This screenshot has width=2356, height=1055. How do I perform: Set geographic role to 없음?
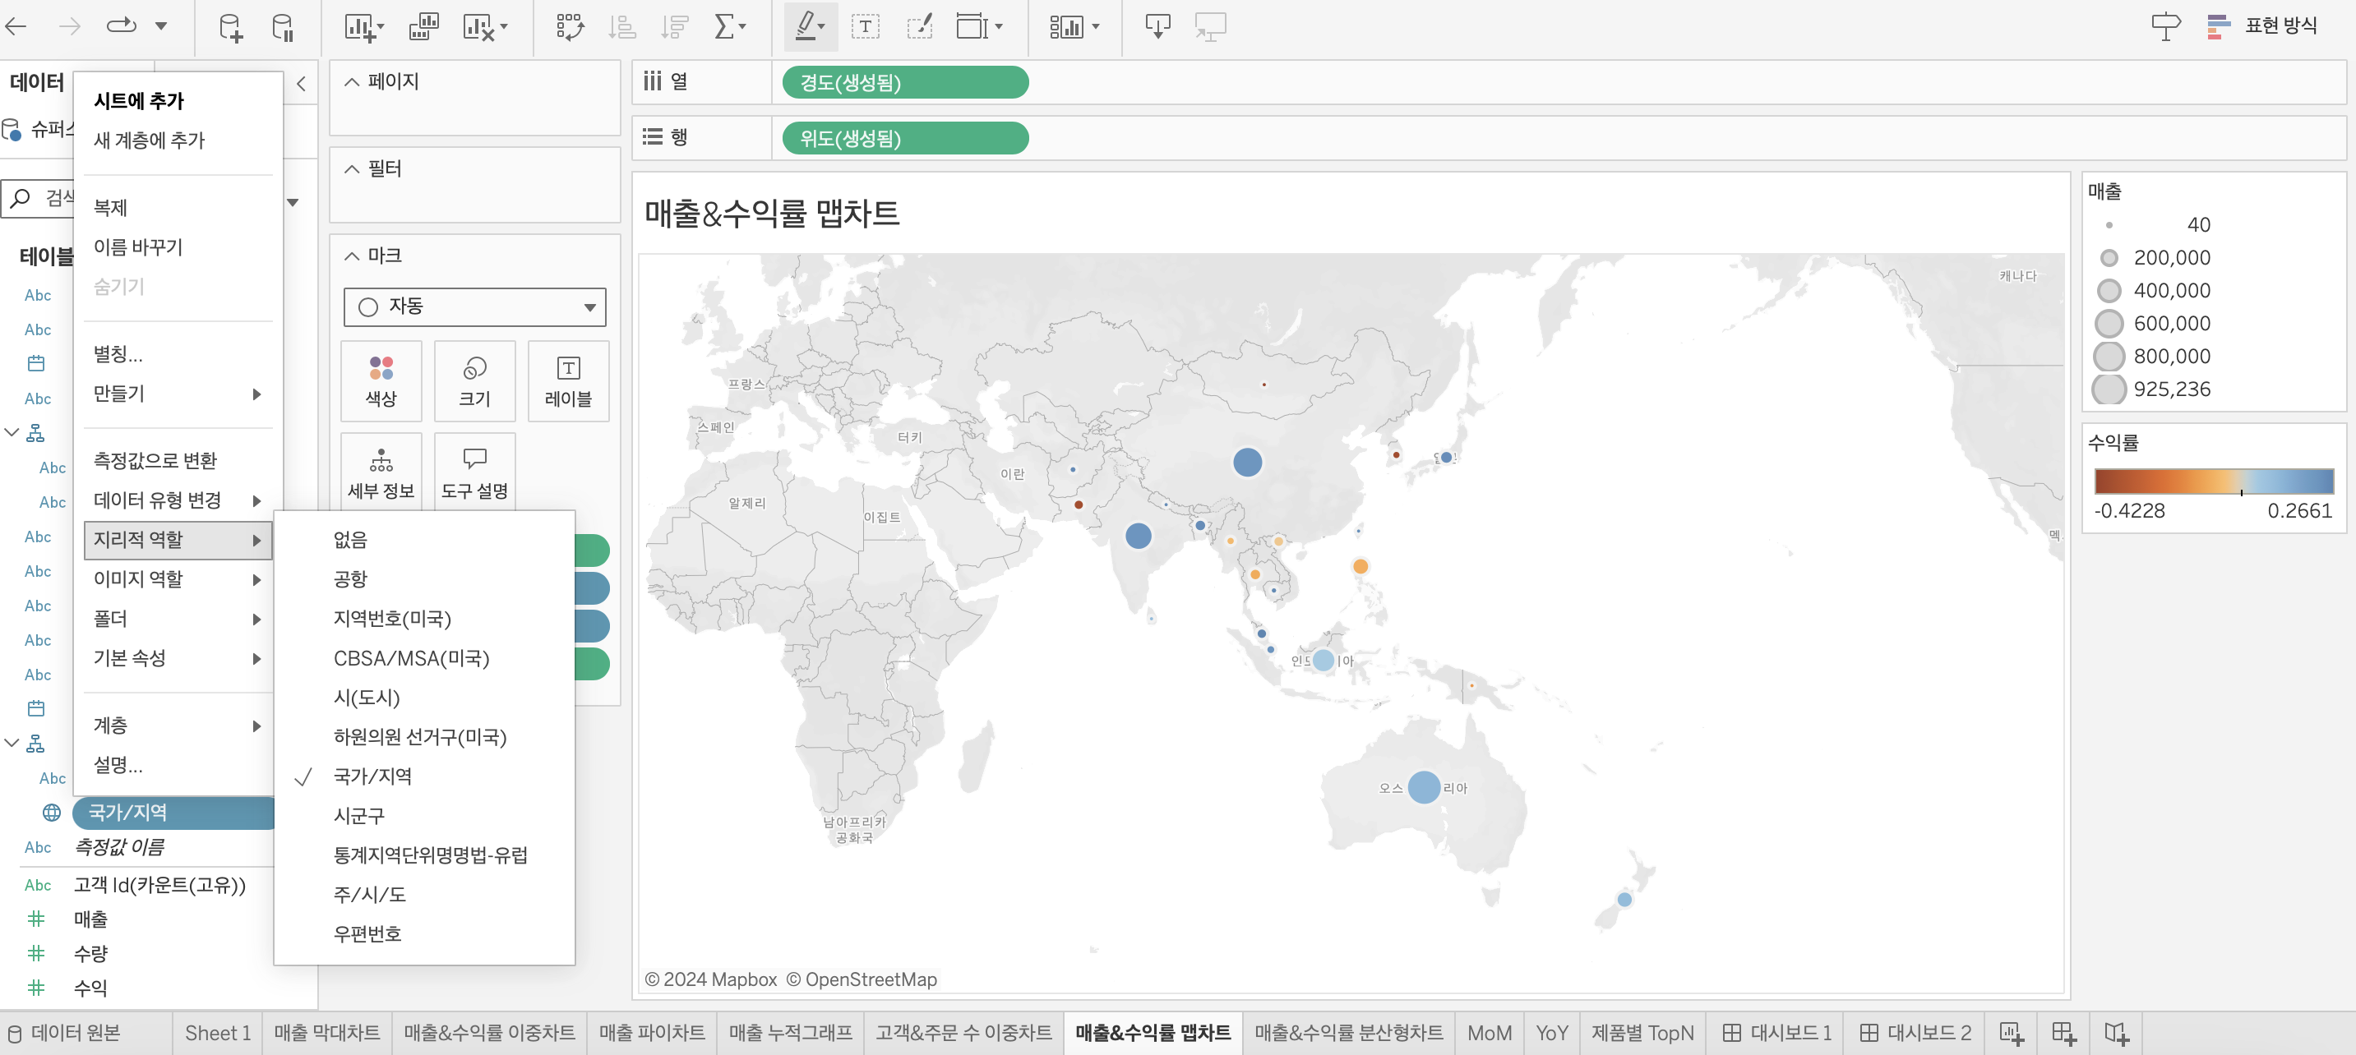click(350, 539)
